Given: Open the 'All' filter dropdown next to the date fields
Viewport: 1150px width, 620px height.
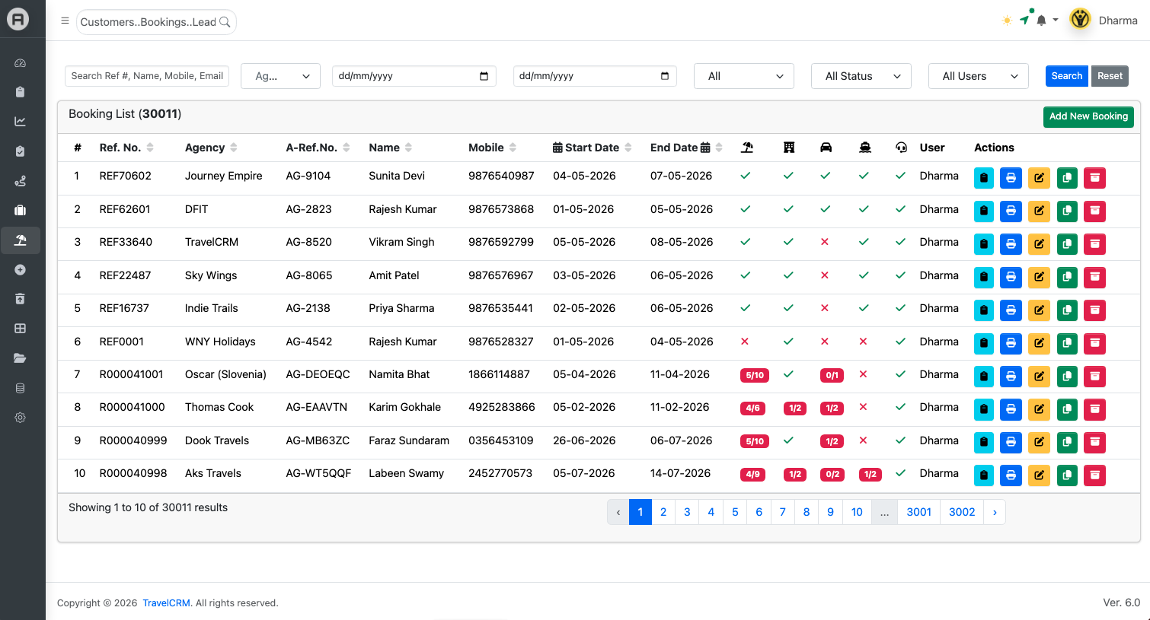Looking at the screenshot, I should (744, 76).
